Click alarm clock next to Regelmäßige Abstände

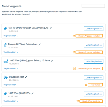(77, 101)
